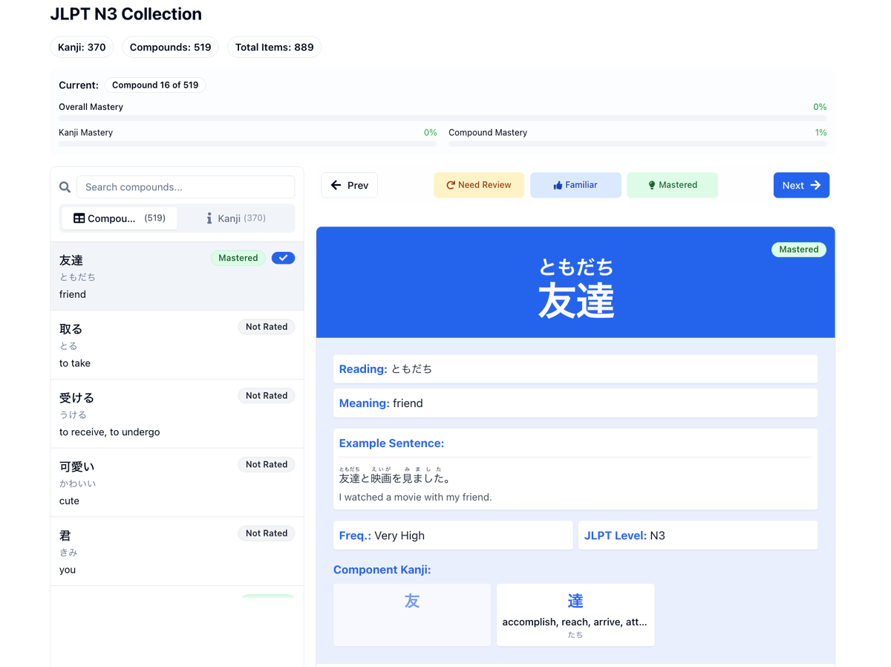This screenshot has width=891, height=667.
Task: Click the translation I watched a movie text
Action: pos(415,497)
